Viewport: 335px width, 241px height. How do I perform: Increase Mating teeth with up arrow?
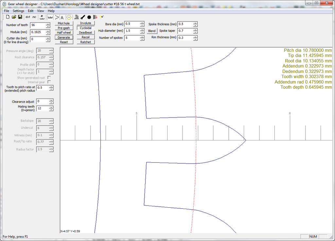[x=51, y=107]
